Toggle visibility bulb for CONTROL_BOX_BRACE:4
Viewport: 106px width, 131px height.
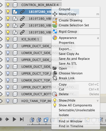8,5
